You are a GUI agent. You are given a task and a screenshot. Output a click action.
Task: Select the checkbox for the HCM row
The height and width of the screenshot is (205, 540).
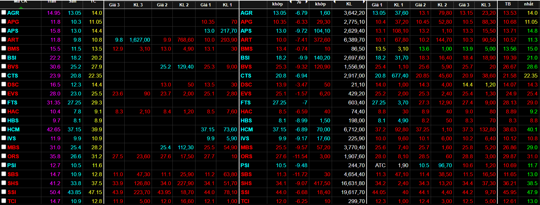pos(4,129)
